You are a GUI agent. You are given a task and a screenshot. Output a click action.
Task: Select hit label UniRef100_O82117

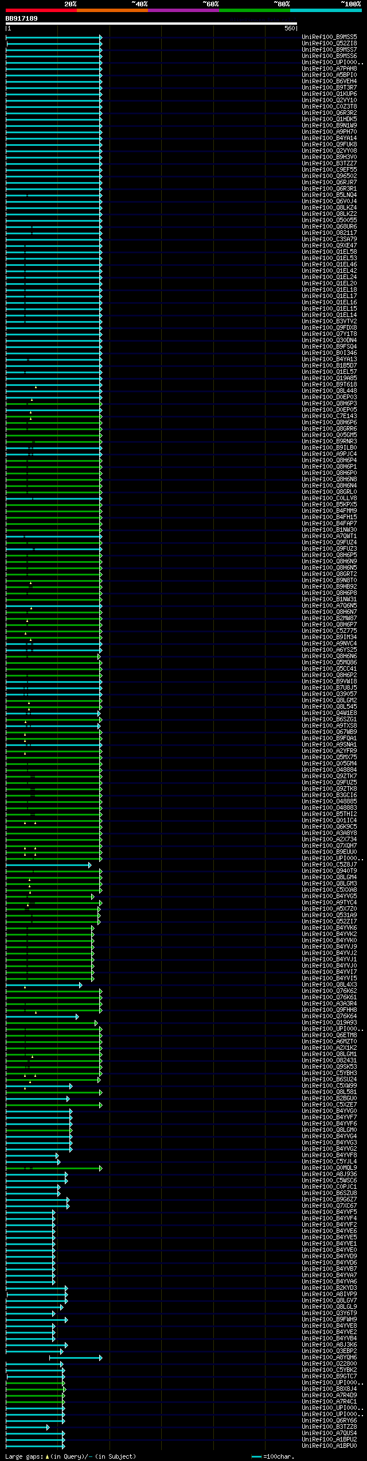pos(329,233)
